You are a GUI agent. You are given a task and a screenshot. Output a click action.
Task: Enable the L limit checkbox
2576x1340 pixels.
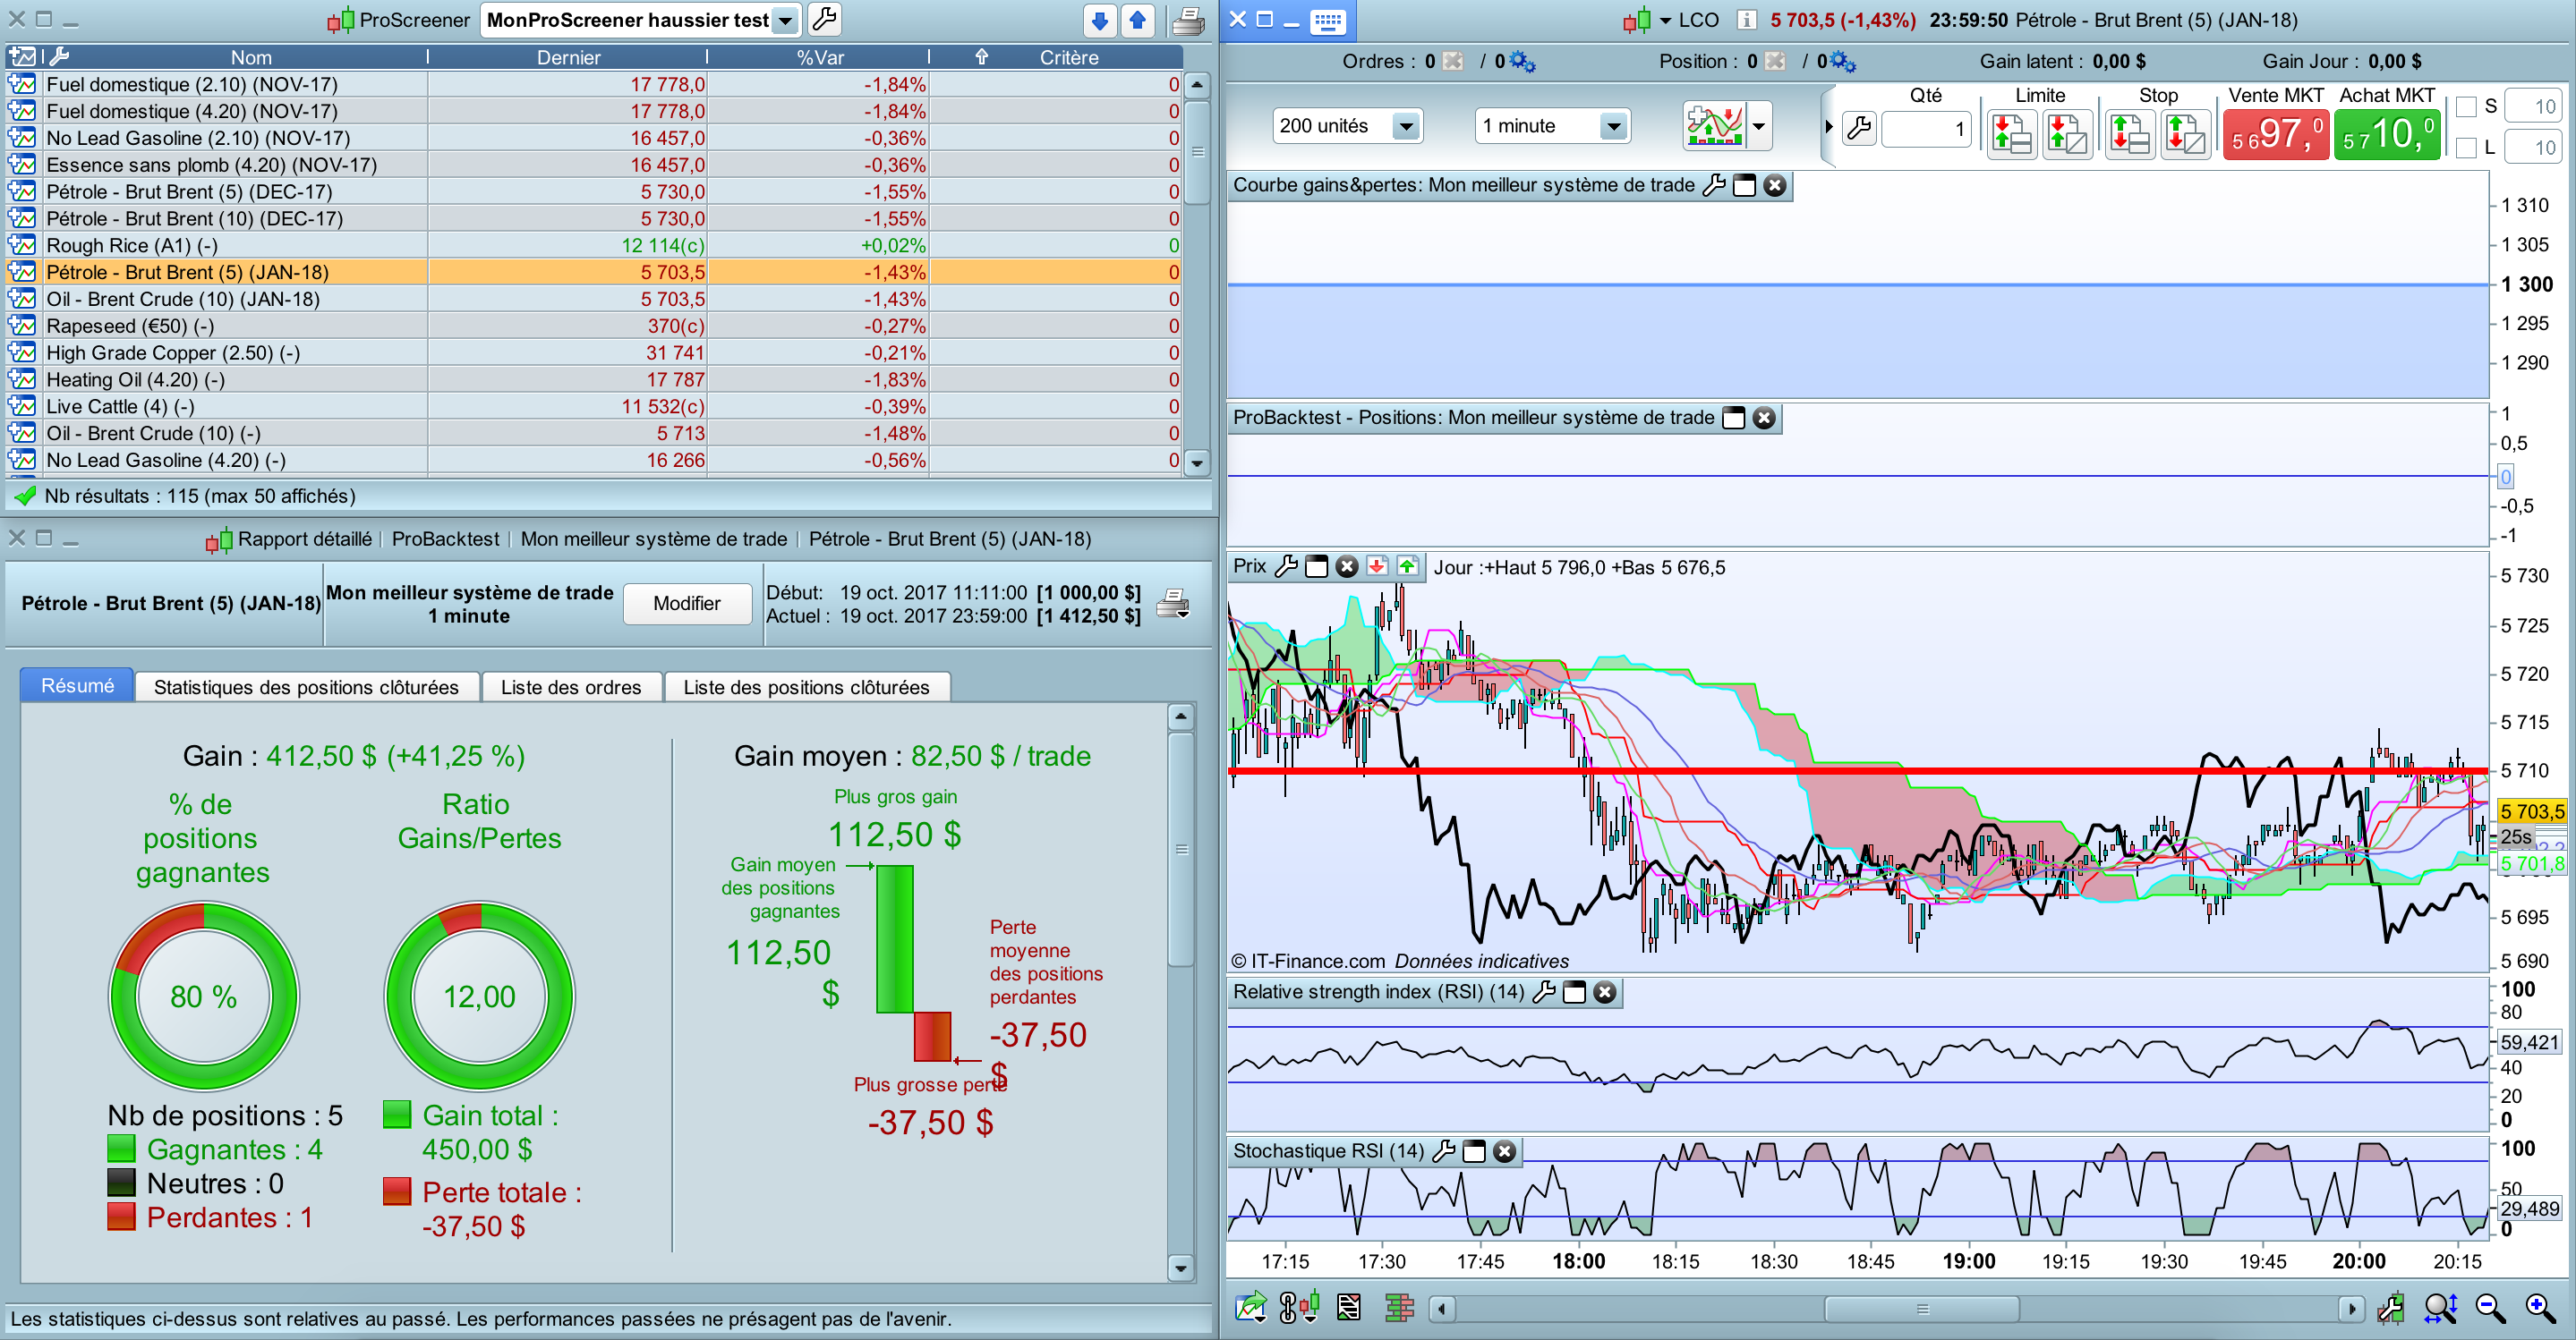click(2466, 148)
